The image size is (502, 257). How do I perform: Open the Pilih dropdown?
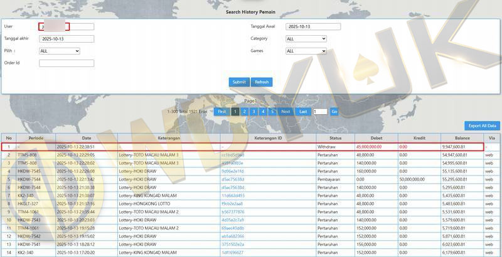(x=60, y=51)
